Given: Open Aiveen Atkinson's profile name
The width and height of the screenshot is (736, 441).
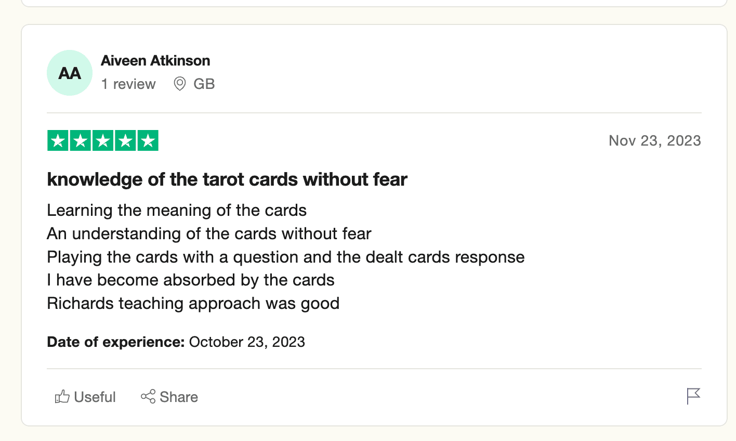Looking at the screenshot, I should tap(155, 61).
